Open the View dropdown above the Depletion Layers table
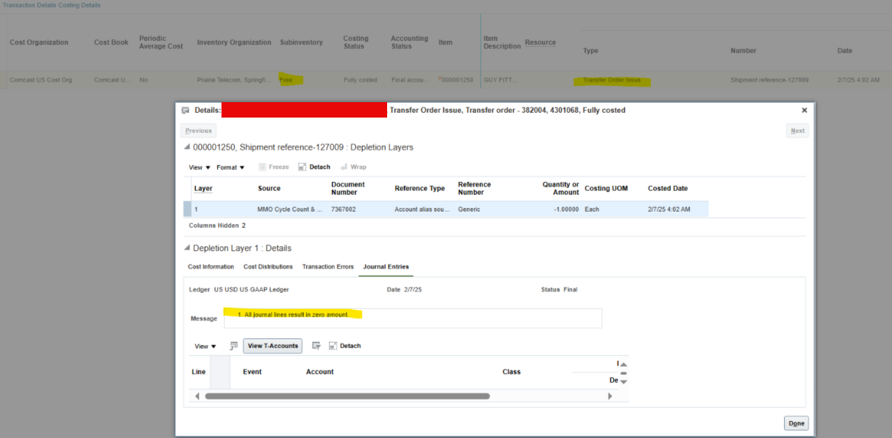 tap(199, 167)
